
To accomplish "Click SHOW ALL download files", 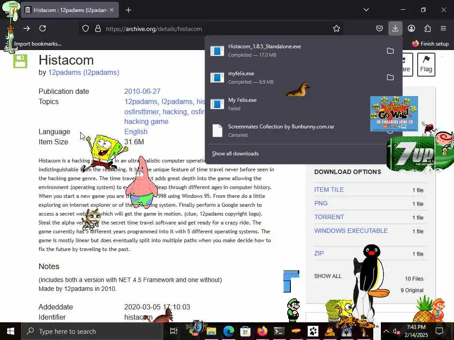I will tap(328, 276).
